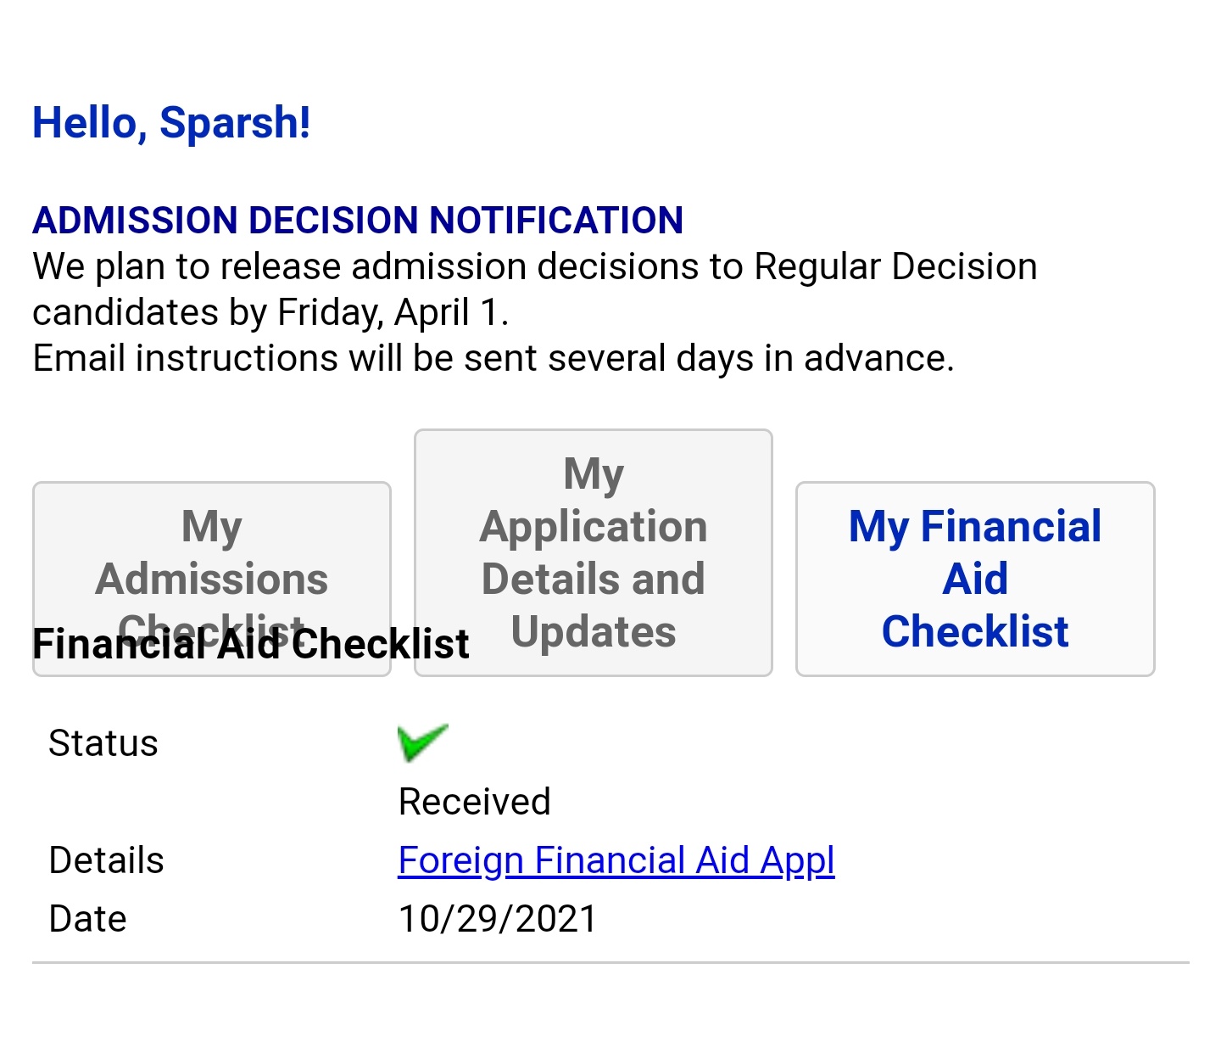Click the Date row label
The width and height of the screenshot is (1221, 1064).
[x=87, y=919]
